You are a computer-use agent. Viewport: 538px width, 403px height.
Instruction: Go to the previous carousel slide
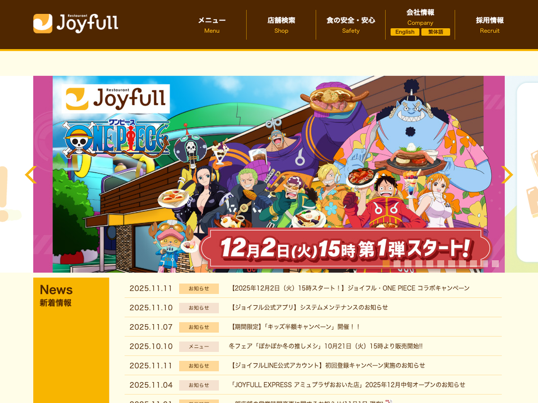pos(30,175)
